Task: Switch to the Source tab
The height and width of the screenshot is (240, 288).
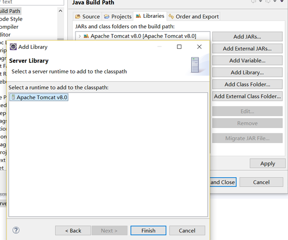Action: click(x=88, y=17)
